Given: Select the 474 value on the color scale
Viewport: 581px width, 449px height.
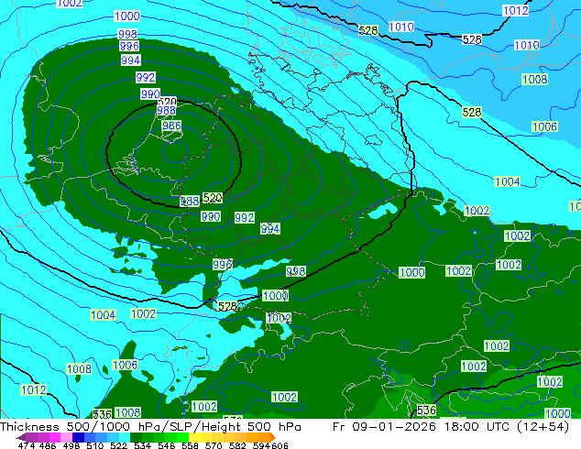Looking at the screenshot, I should point(27,445).
